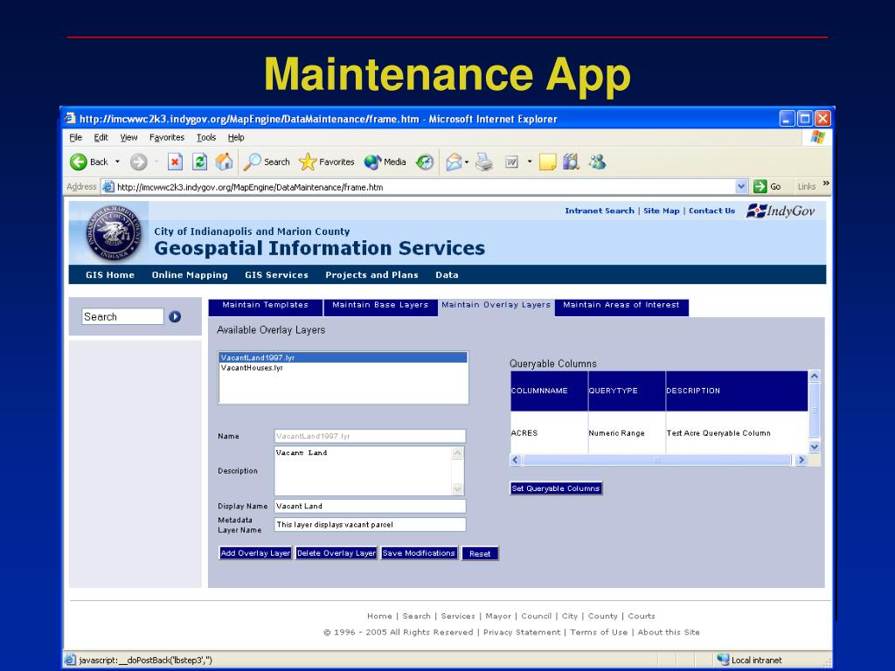Viewport: 895px width, 671px height.
Task: Open the address bar dropdown arrow
Action: (741, 186)
